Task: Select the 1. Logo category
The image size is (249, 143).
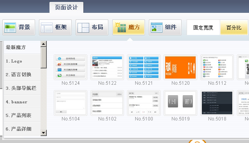Action: (22, 61)
